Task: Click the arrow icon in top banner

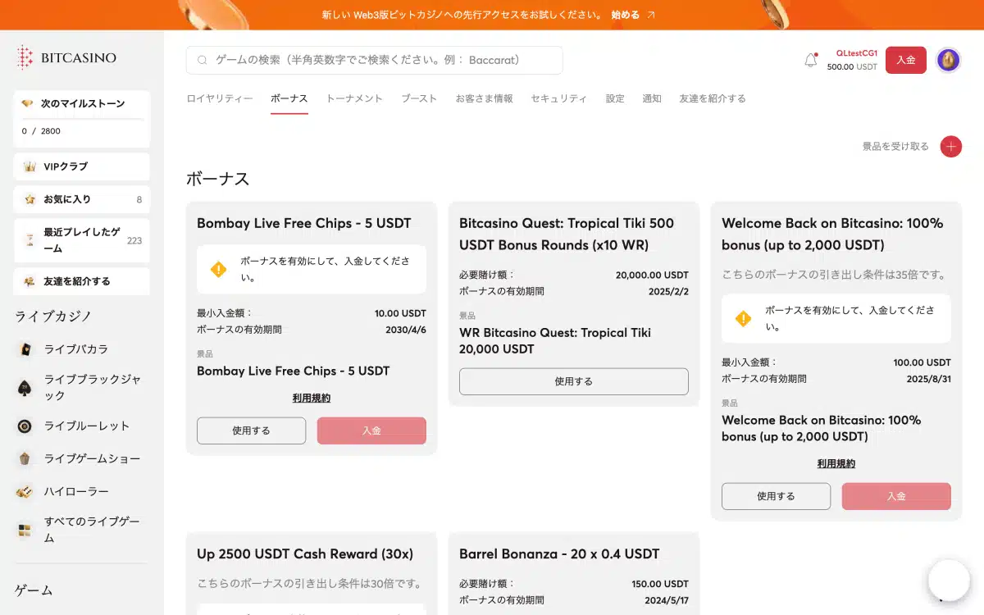Action: 651,15
